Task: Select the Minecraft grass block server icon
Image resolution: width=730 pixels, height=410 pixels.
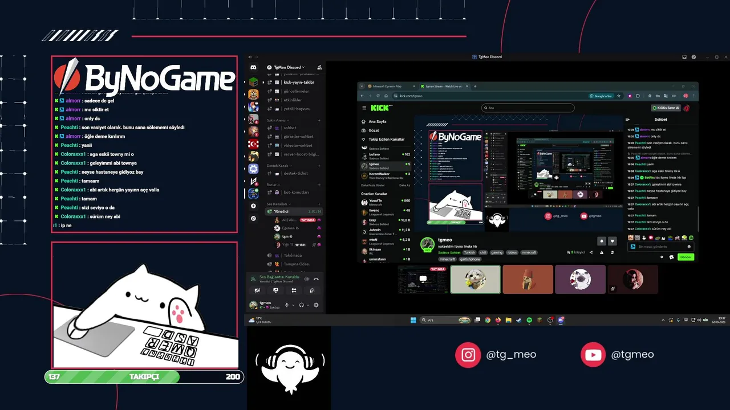Action: coord(254,81)
